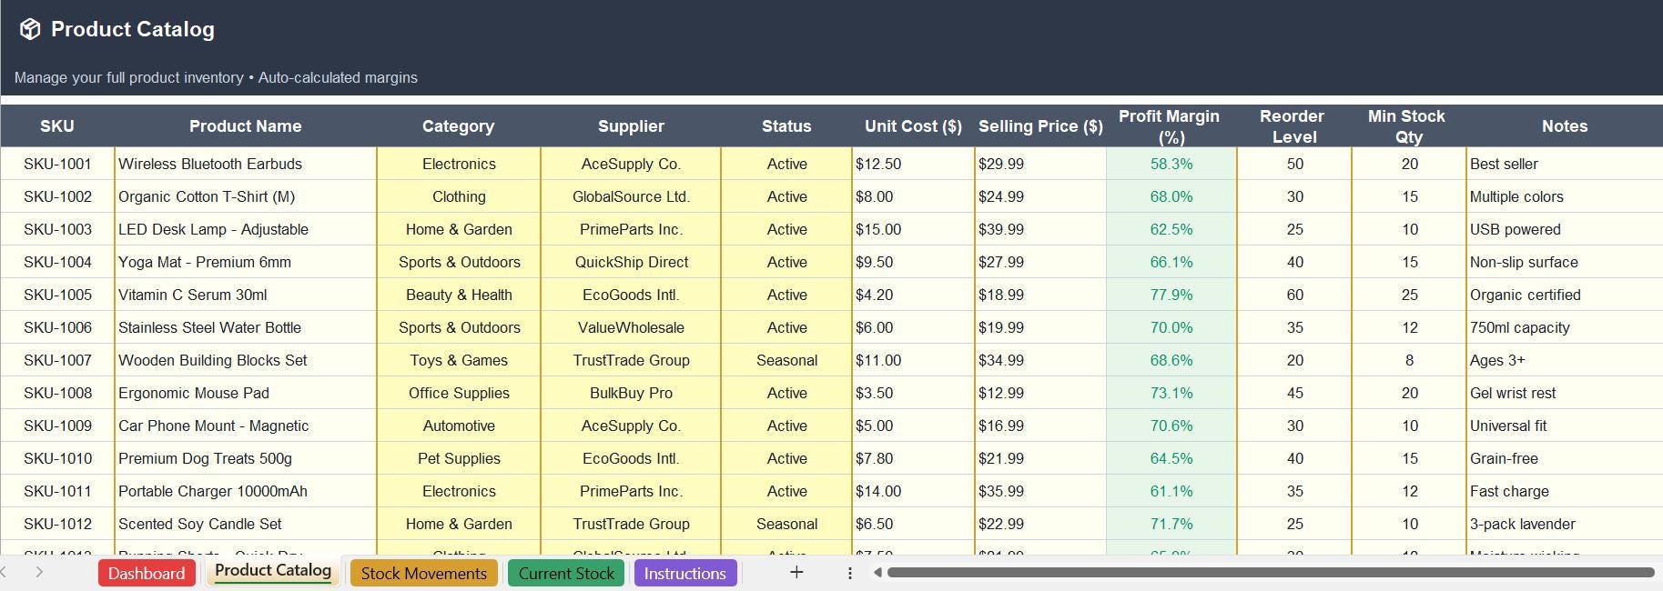The height and width of the screenshot is (591, 1663).
Task: Click cell SKU-1007
Action: click(57, 360)
